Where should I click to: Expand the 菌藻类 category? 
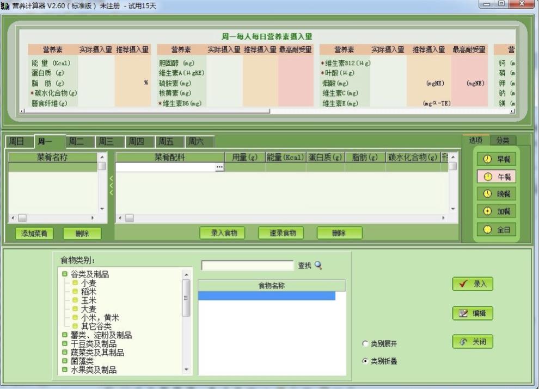[65, 361]
